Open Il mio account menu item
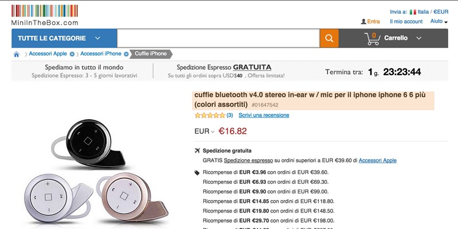Viewport: 458px width, 229px height. (x=406, y=21)
